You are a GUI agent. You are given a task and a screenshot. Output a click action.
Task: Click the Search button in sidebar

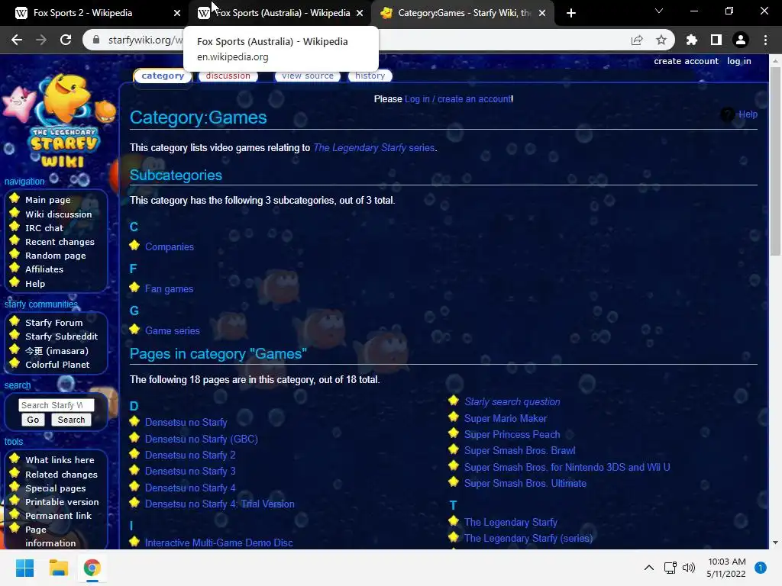click(71, 420)
